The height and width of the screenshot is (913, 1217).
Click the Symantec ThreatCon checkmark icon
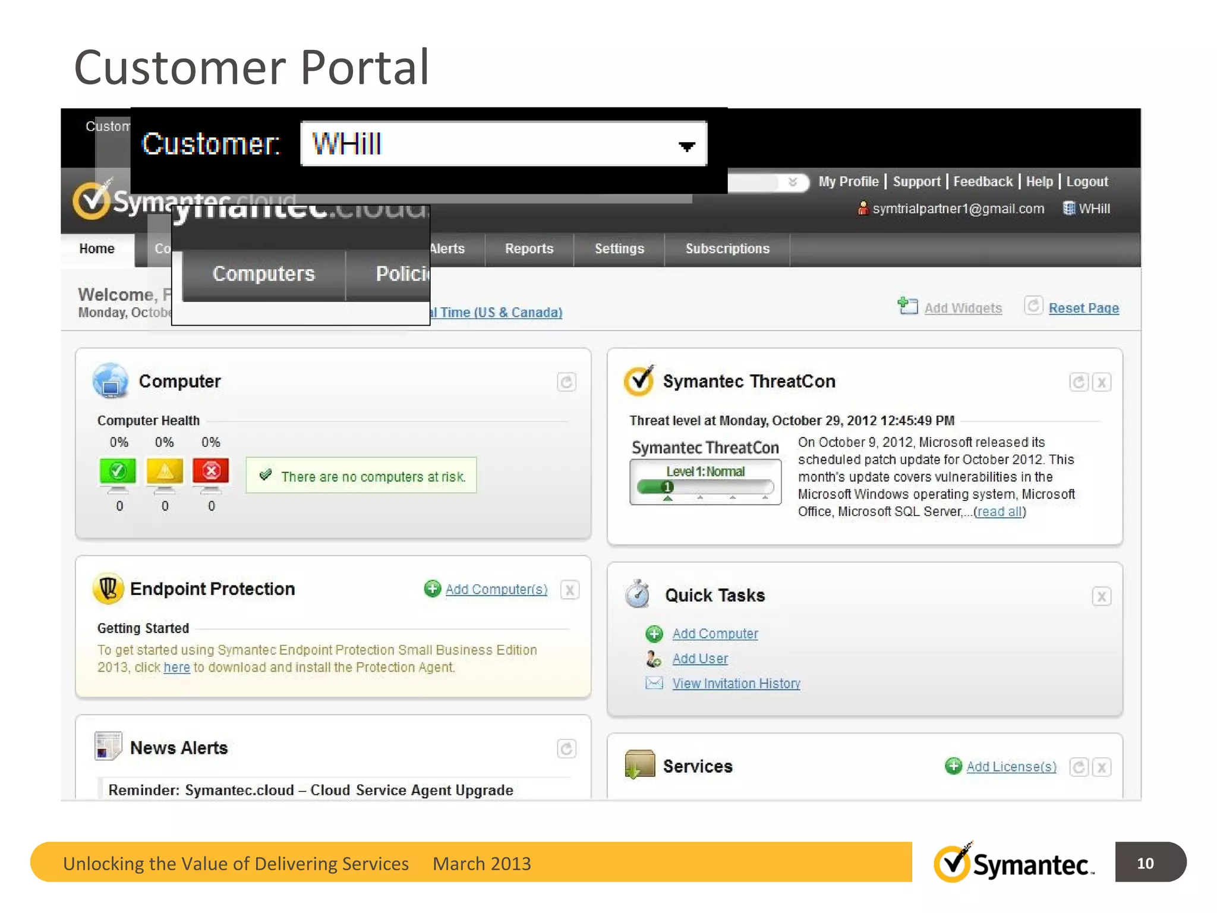click(639, 380)
